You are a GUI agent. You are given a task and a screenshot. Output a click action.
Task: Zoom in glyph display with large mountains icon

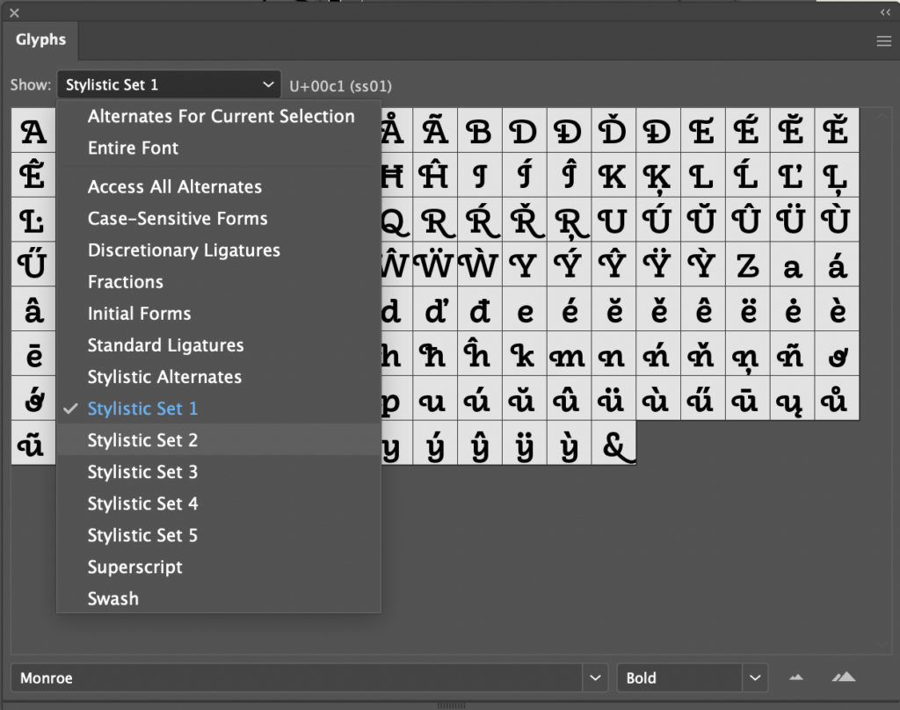[843, 677]
